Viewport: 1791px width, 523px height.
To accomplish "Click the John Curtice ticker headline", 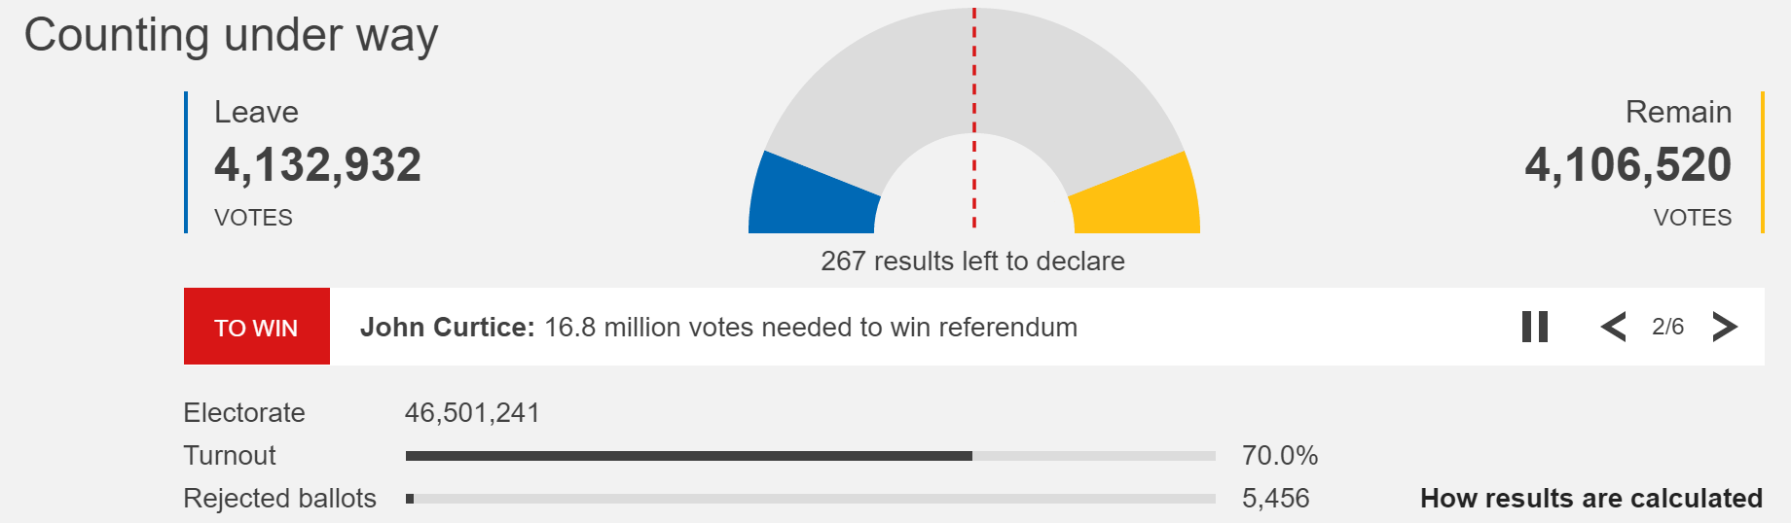I will pos(718,327).
